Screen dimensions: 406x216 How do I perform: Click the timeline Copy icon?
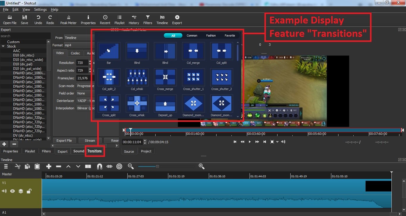point(27,167)
